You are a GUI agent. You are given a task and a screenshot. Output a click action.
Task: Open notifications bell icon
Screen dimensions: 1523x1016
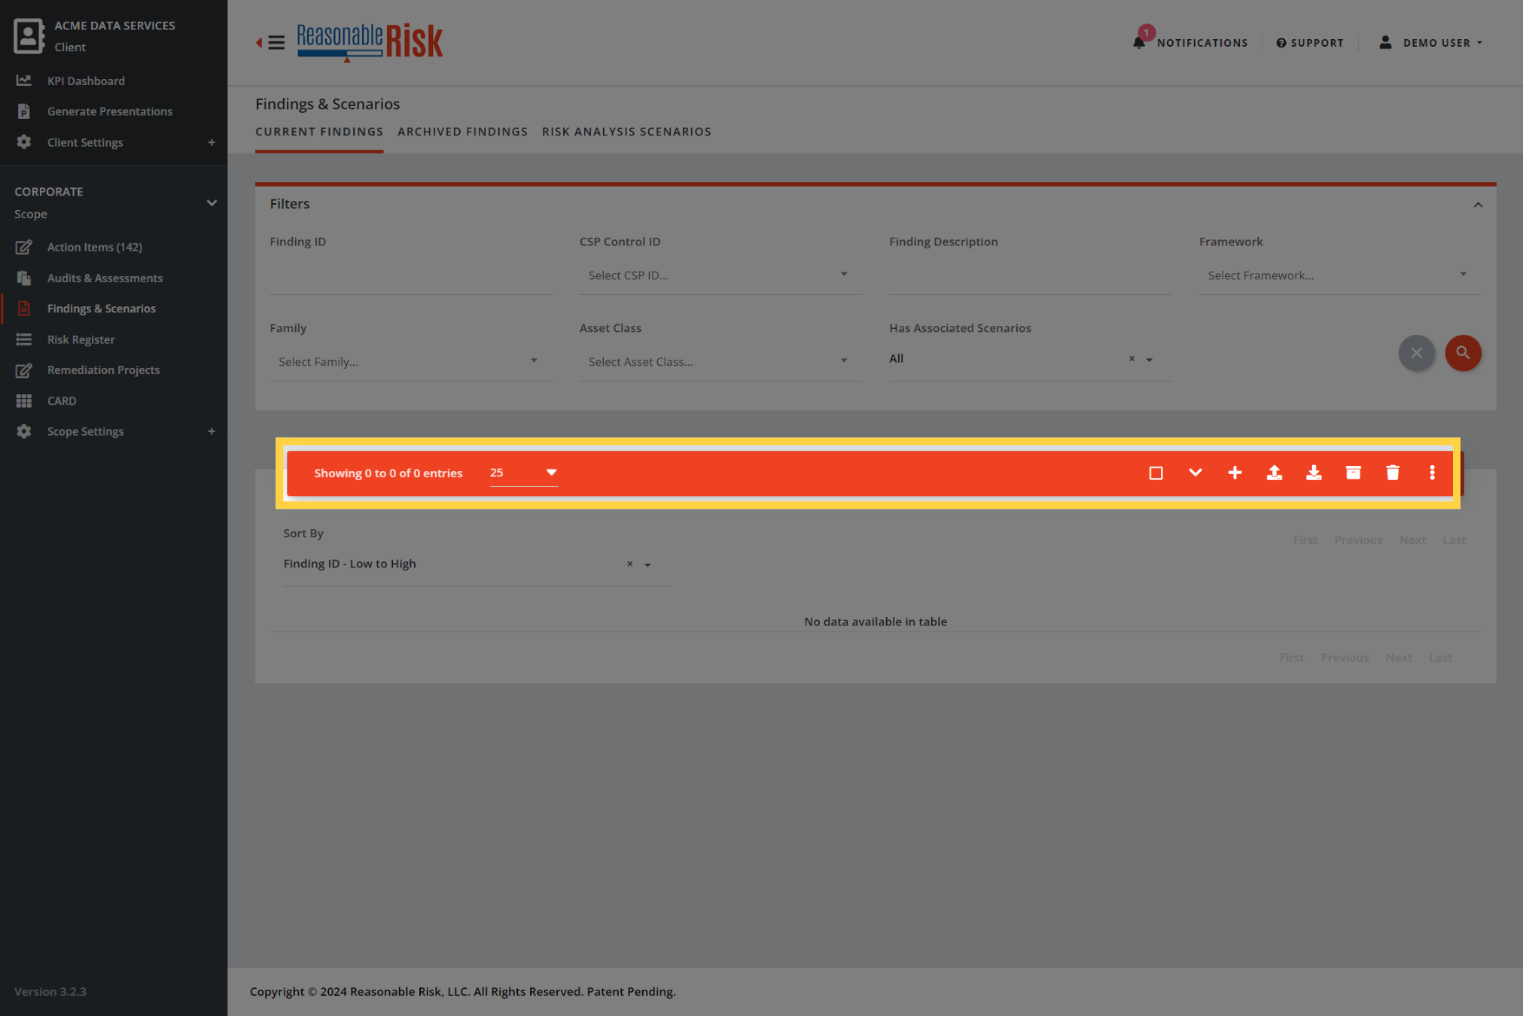click(1139, 42)
